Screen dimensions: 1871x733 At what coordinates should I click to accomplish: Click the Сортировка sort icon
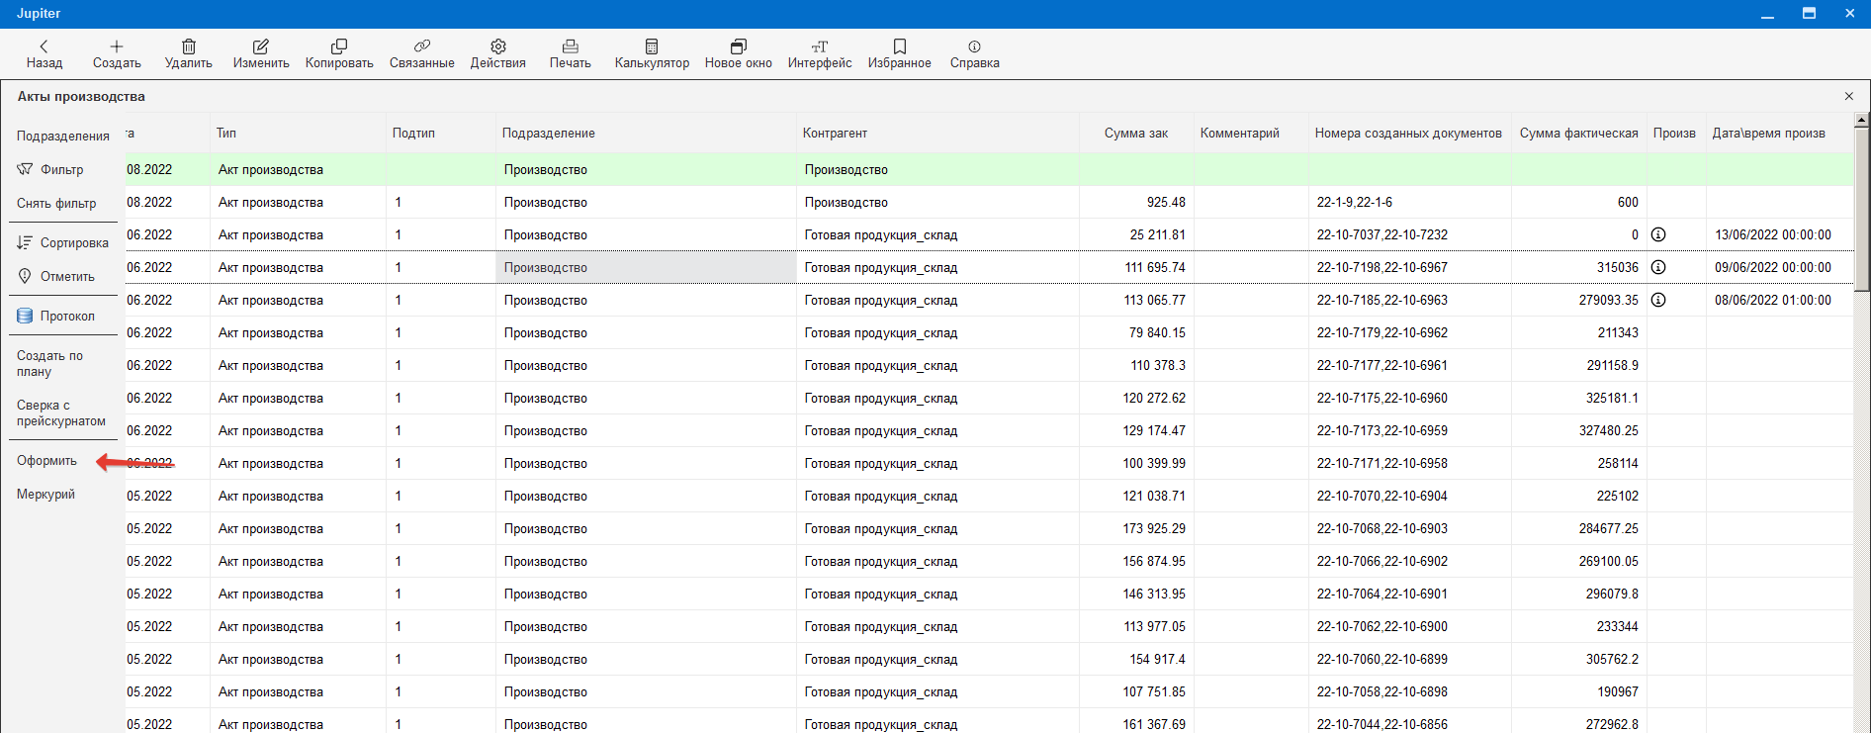pos(25,242)
